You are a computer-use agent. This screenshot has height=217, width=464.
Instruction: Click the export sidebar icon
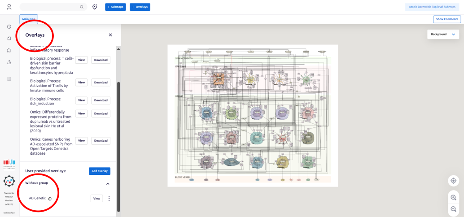(9, 62)
